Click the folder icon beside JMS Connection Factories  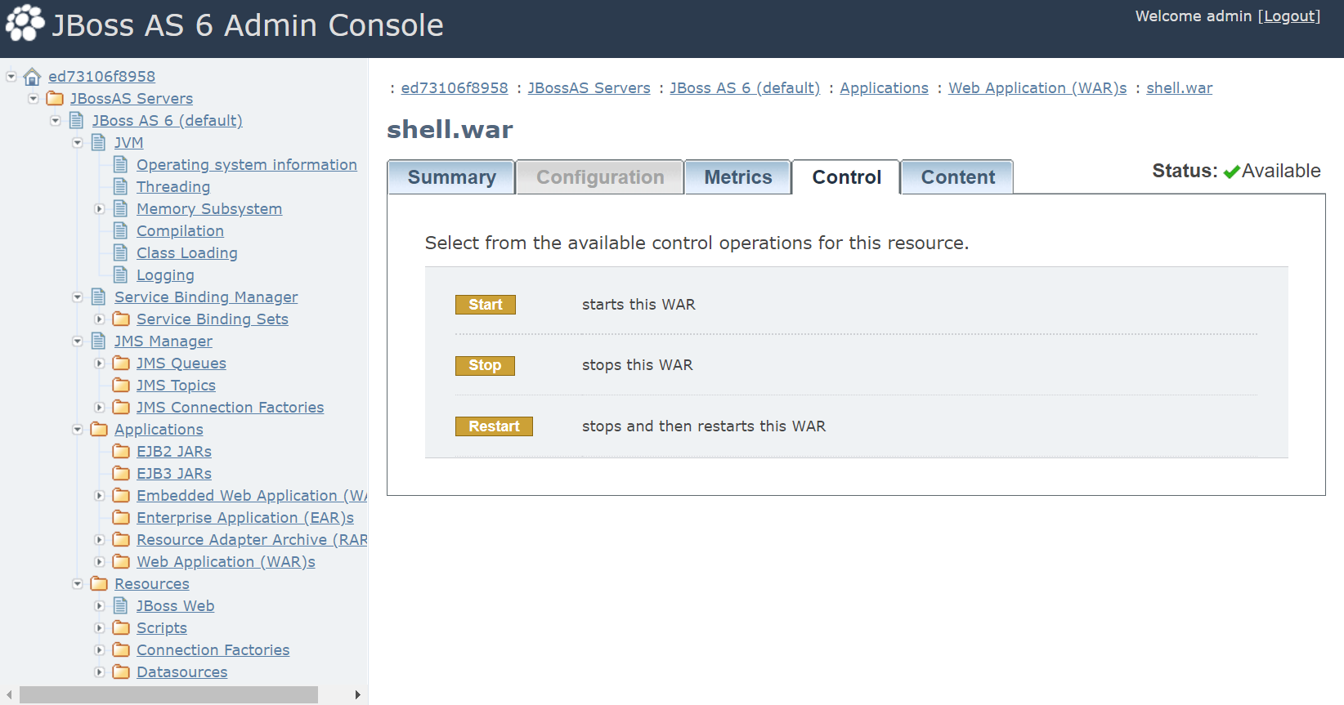[121, 408]
